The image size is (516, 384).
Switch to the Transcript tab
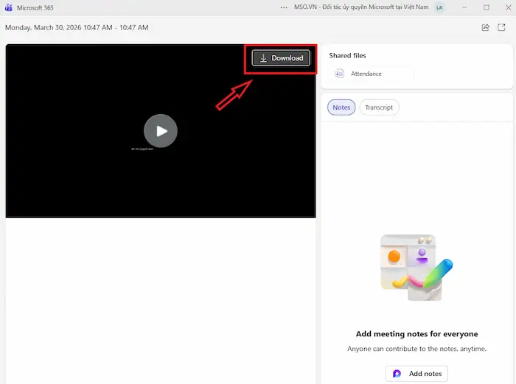(x=379, y=107)
